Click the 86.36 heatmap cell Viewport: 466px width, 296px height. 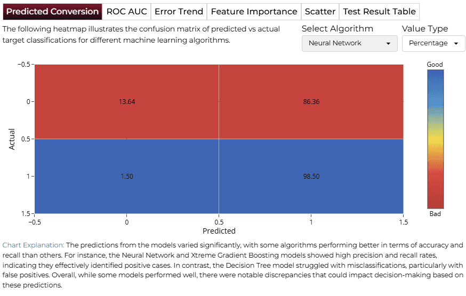(x=311, y=102)
